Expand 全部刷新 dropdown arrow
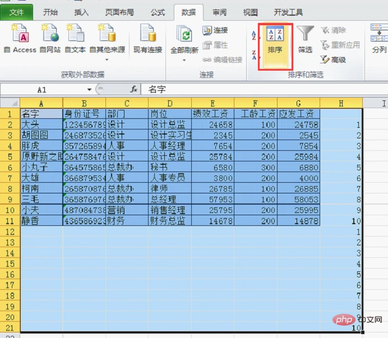Viewport: 388px width, 338px height. click(x=184, y=60)
